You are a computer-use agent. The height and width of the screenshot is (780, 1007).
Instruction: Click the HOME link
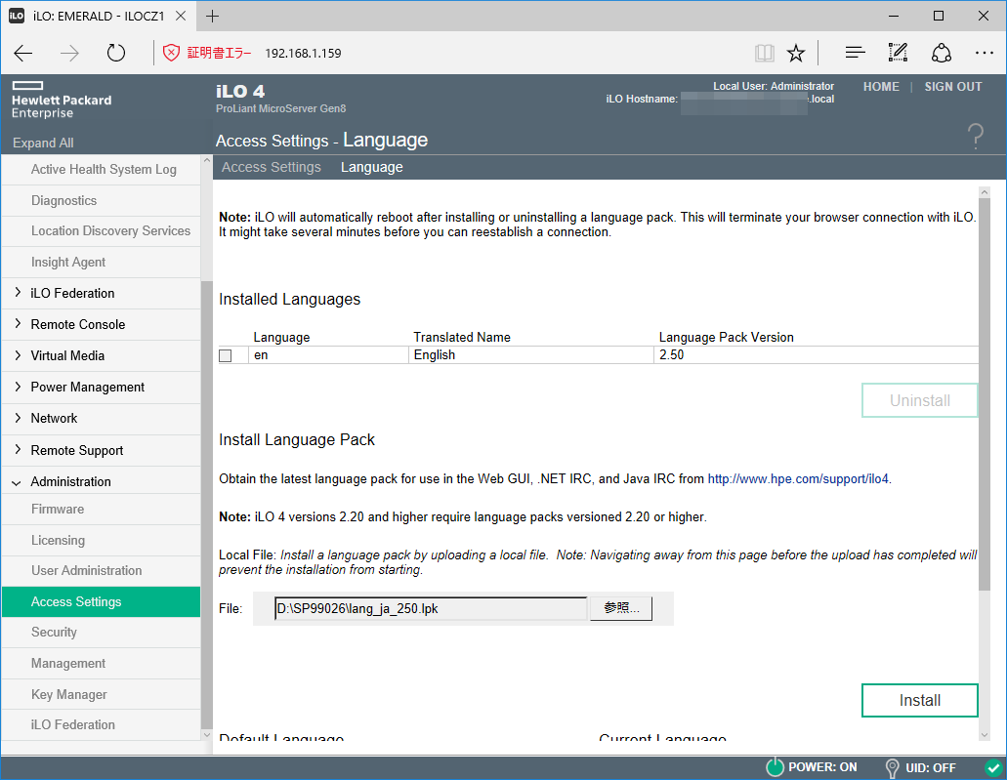coord(881,87)
